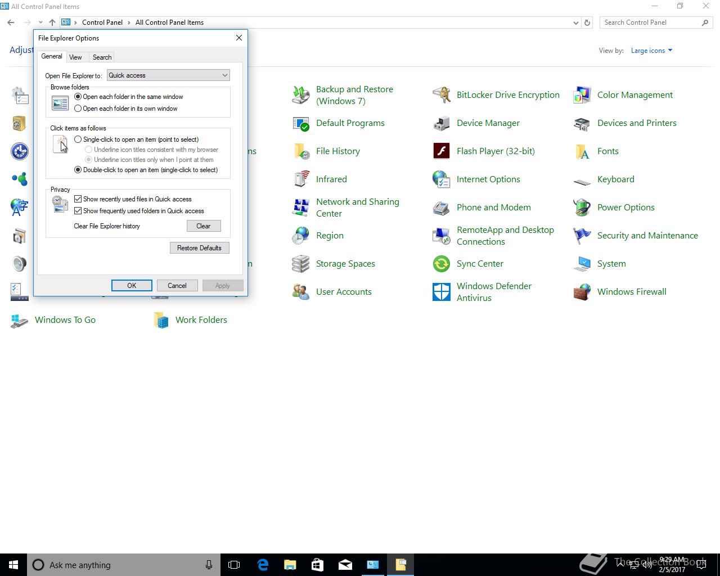Screen dimensions: 720x576
Task: Open the Sync Center icon
Action: [x=442, y=264]
